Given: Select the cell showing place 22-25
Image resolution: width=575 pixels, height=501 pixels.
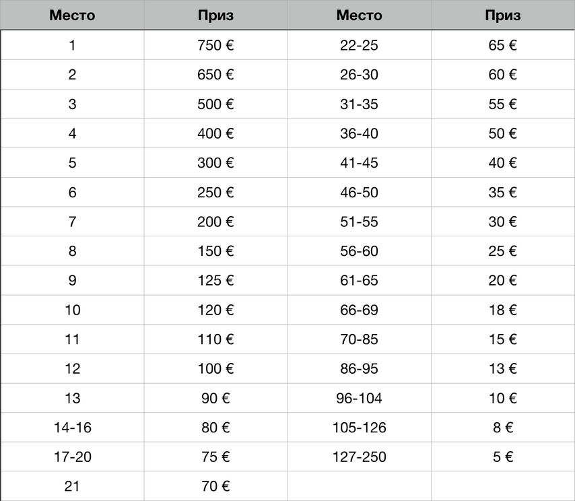Looking at the screenshot, I should (360, 45).
